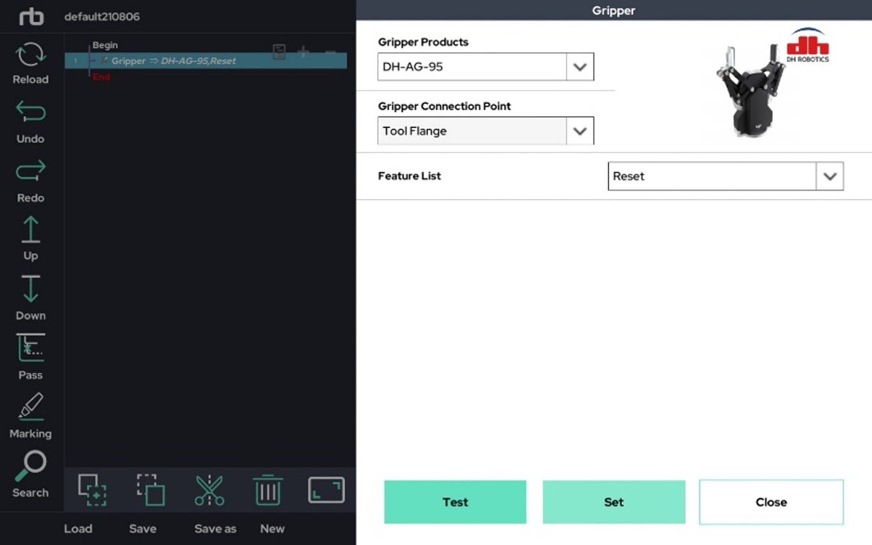This screenshot has height=545, width=872.
Task: Open the Load menu item
Action: pos(78,529)
